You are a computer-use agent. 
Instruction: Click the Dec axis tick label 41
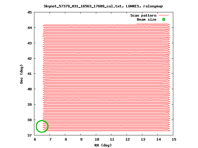click(x=29, y=73)
